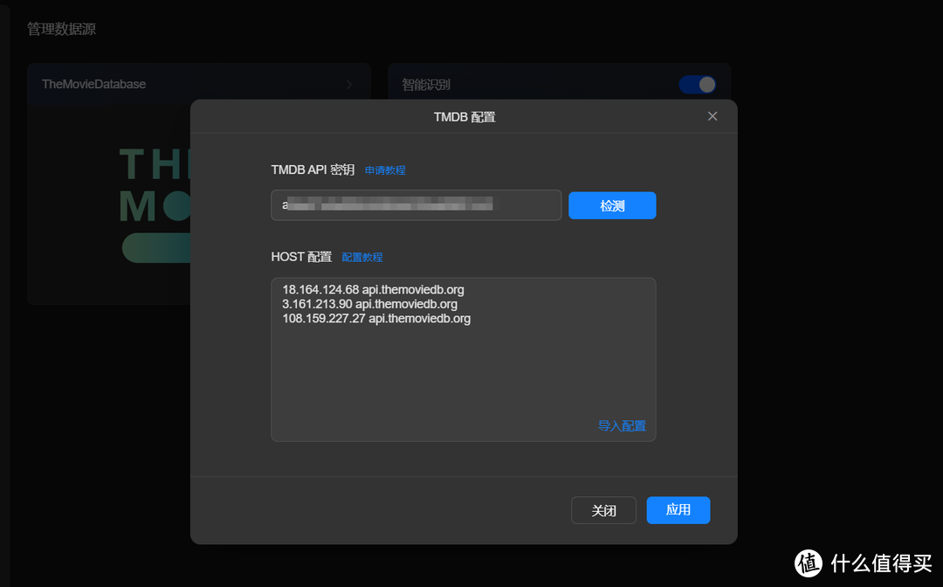Click the 关闭 button
This screenshot has width=943, height=587.
603,510
